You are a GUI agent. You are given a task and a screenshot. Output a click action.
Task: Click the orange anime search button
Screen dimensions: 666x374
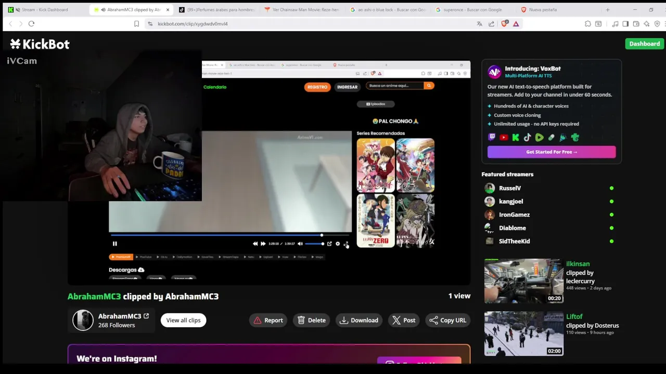(429, 85)
